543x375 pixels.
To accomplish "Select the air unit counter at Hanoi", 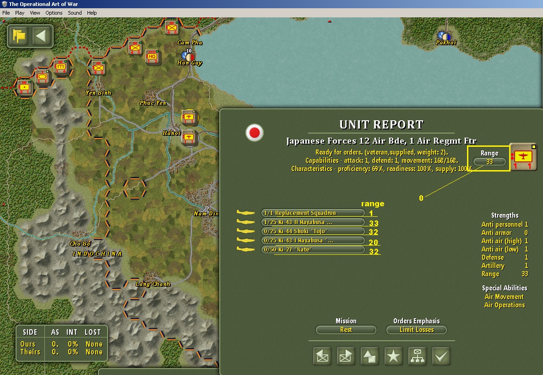I will (x=189, y=137).
